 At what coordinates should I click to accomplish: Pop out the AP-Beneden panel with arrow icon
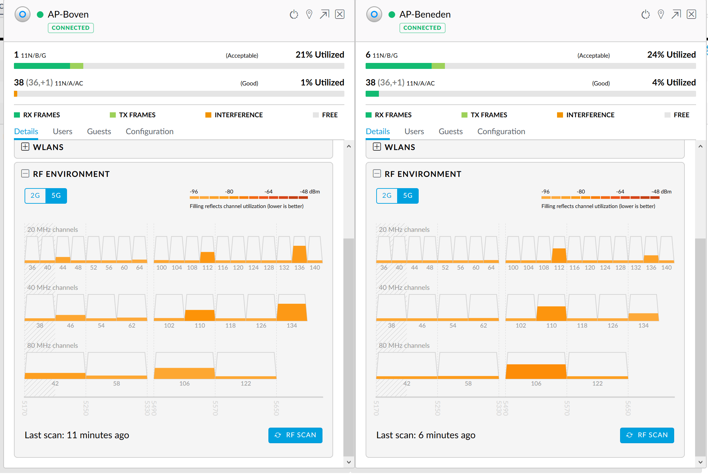(x=676, y=15)
